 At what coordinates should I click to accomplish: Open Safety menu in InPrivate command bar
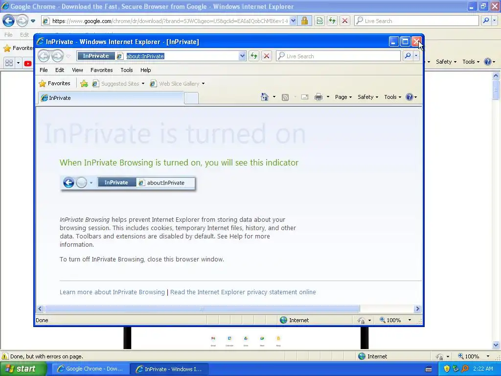pyautogui.click(x=368, y=97)
